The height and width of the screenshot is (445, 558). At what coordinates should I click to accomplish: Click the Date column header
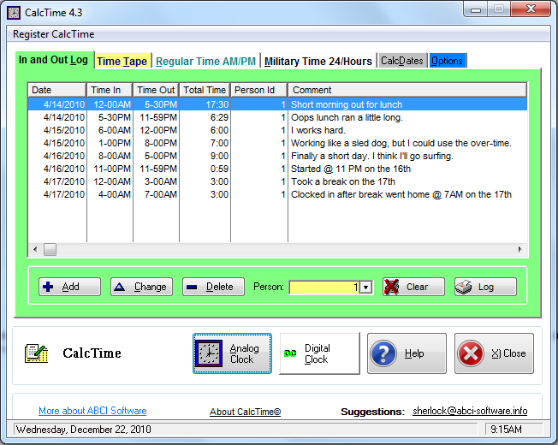click(57, 90)
